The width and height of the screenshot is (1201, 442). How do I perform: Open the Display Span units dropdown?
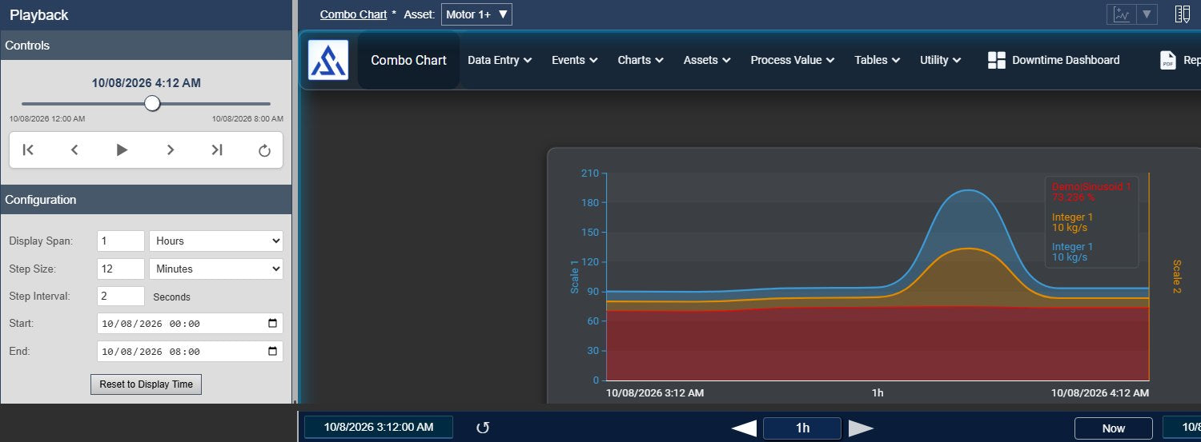coord(216,241)
